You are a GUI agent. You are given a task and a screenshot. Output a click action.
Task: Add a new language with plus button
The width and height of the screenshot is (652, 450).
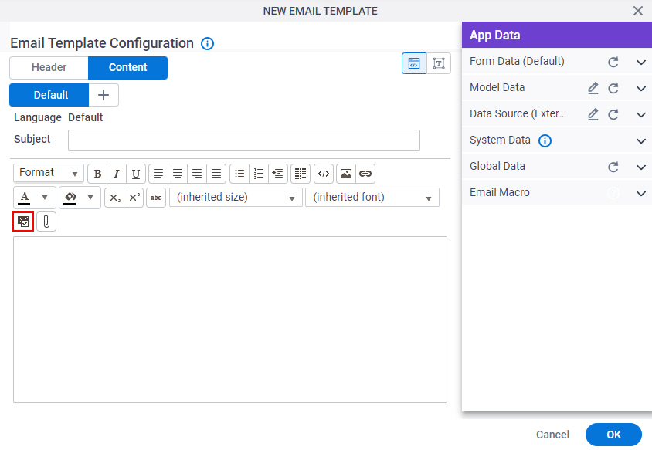pyautogui.click(x=104, y=95)
